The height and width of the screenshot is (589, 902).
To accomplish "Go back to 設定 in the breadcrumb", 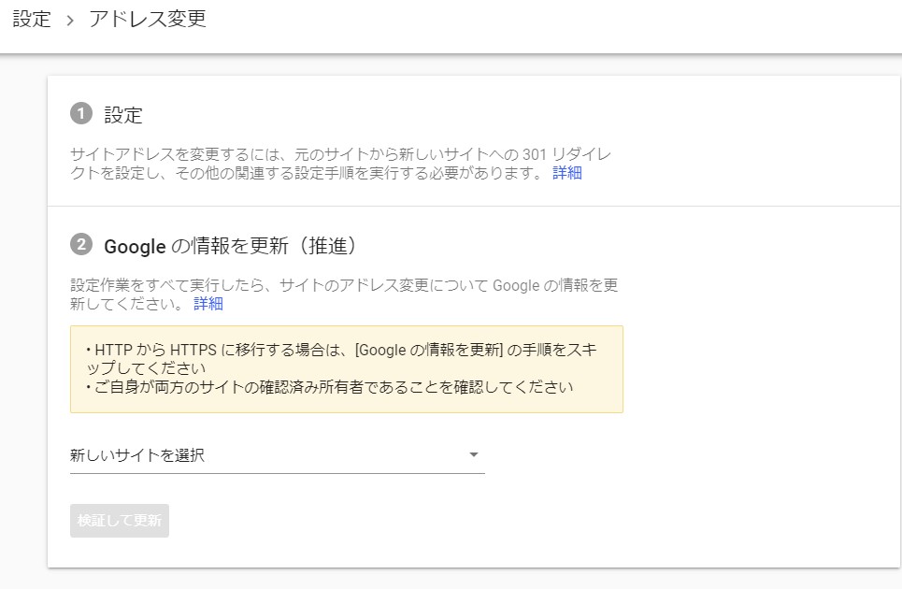I will [x=32, y=20].
